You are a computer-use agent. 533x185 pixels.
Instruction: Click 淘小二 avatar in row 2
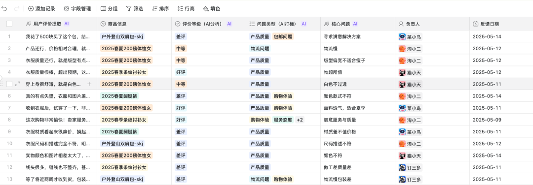[402, 48]
